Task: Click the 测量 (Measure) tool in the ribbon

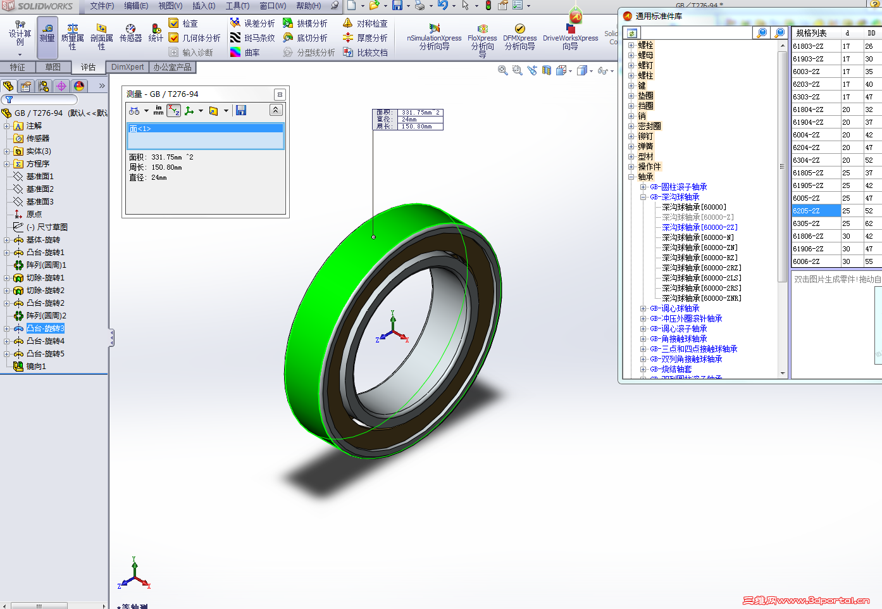Action: click(47, 37)
